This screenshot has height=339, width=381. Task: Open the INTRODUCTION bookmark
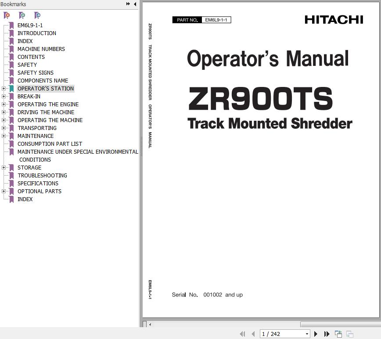[37, 33]
